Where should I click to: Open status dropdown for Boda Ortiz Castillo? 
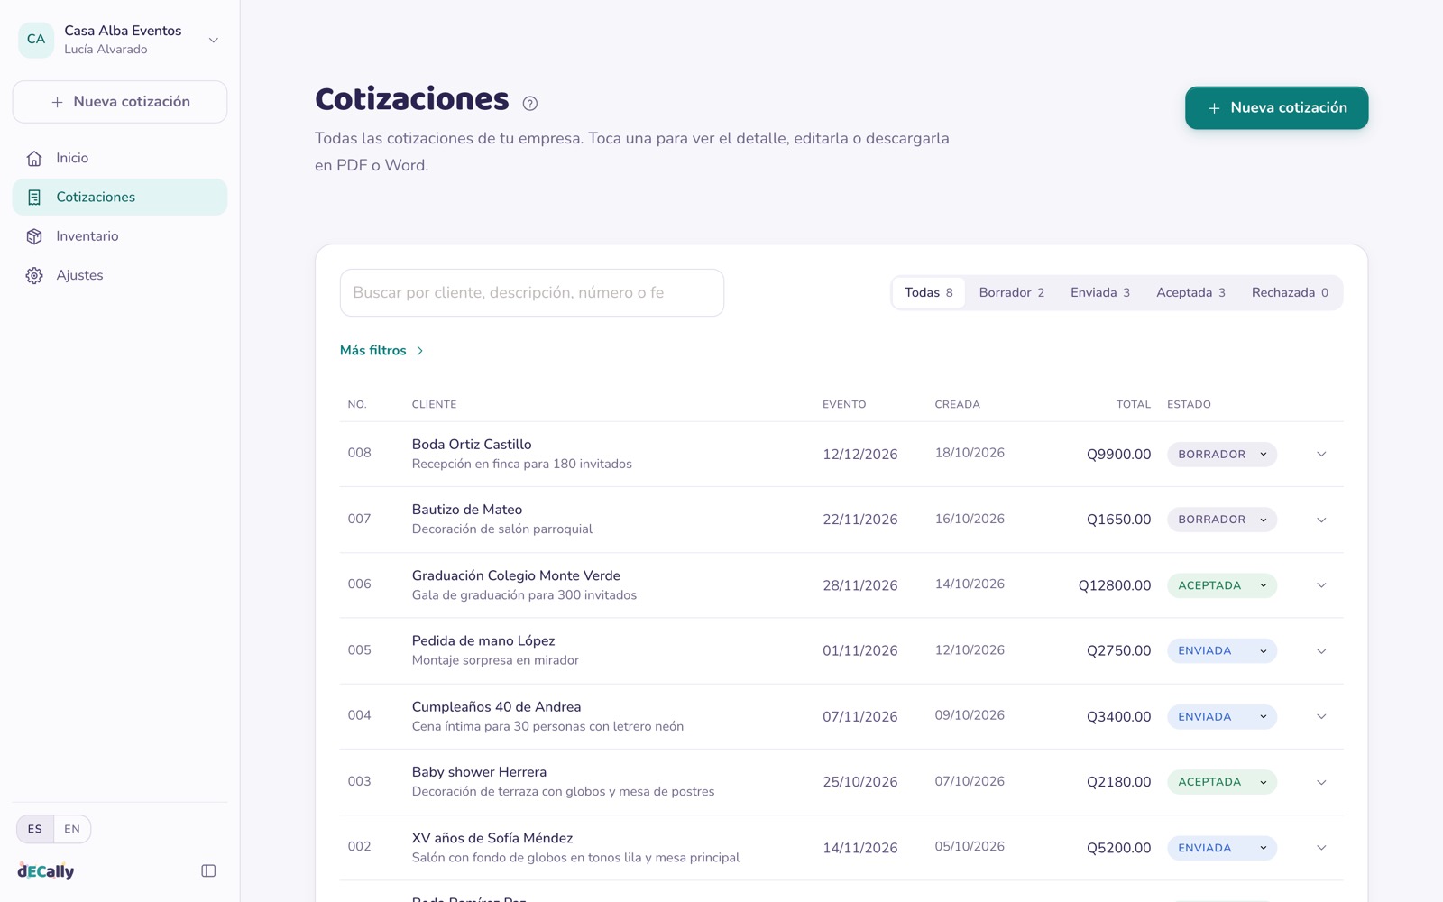coord(1221,454)
